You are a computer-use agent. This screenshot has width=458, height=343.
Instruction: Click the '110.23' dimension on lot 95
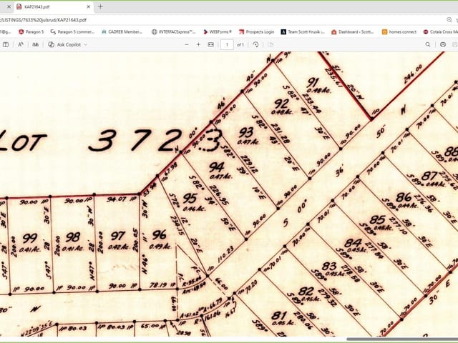[x=225, y=254]
